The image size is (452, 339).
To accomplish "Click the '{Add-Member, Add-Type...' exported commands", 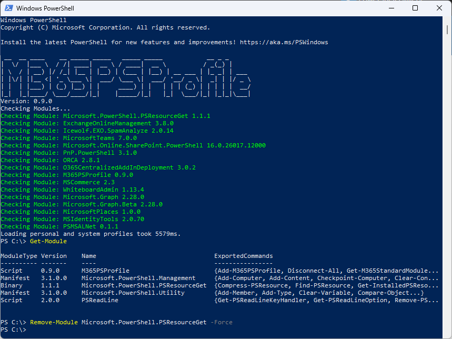I will coord(319,293).
